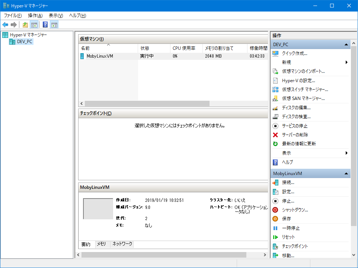Open the 表示(V) menu
This screenshot has height=268, width=358.
56,16
